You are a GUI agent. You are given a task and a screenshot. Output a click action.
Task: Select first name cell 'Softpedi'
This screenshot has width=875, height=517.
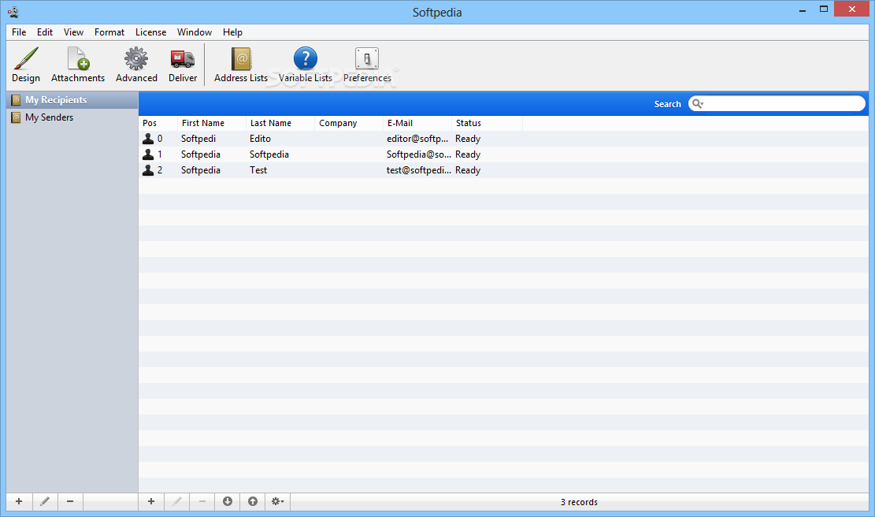(x=198, y=139)
